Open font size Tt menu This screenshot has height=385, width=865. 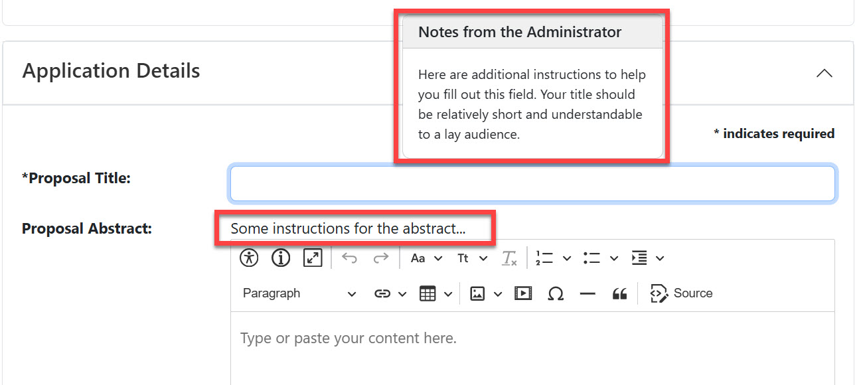[463, 258]
